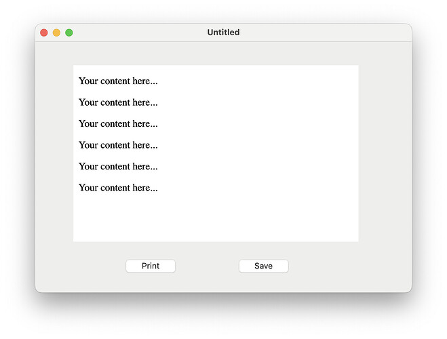Click gray gap between Print and Save
The height and width of the screenshot is (339, 447).
(x=207, y=266)
